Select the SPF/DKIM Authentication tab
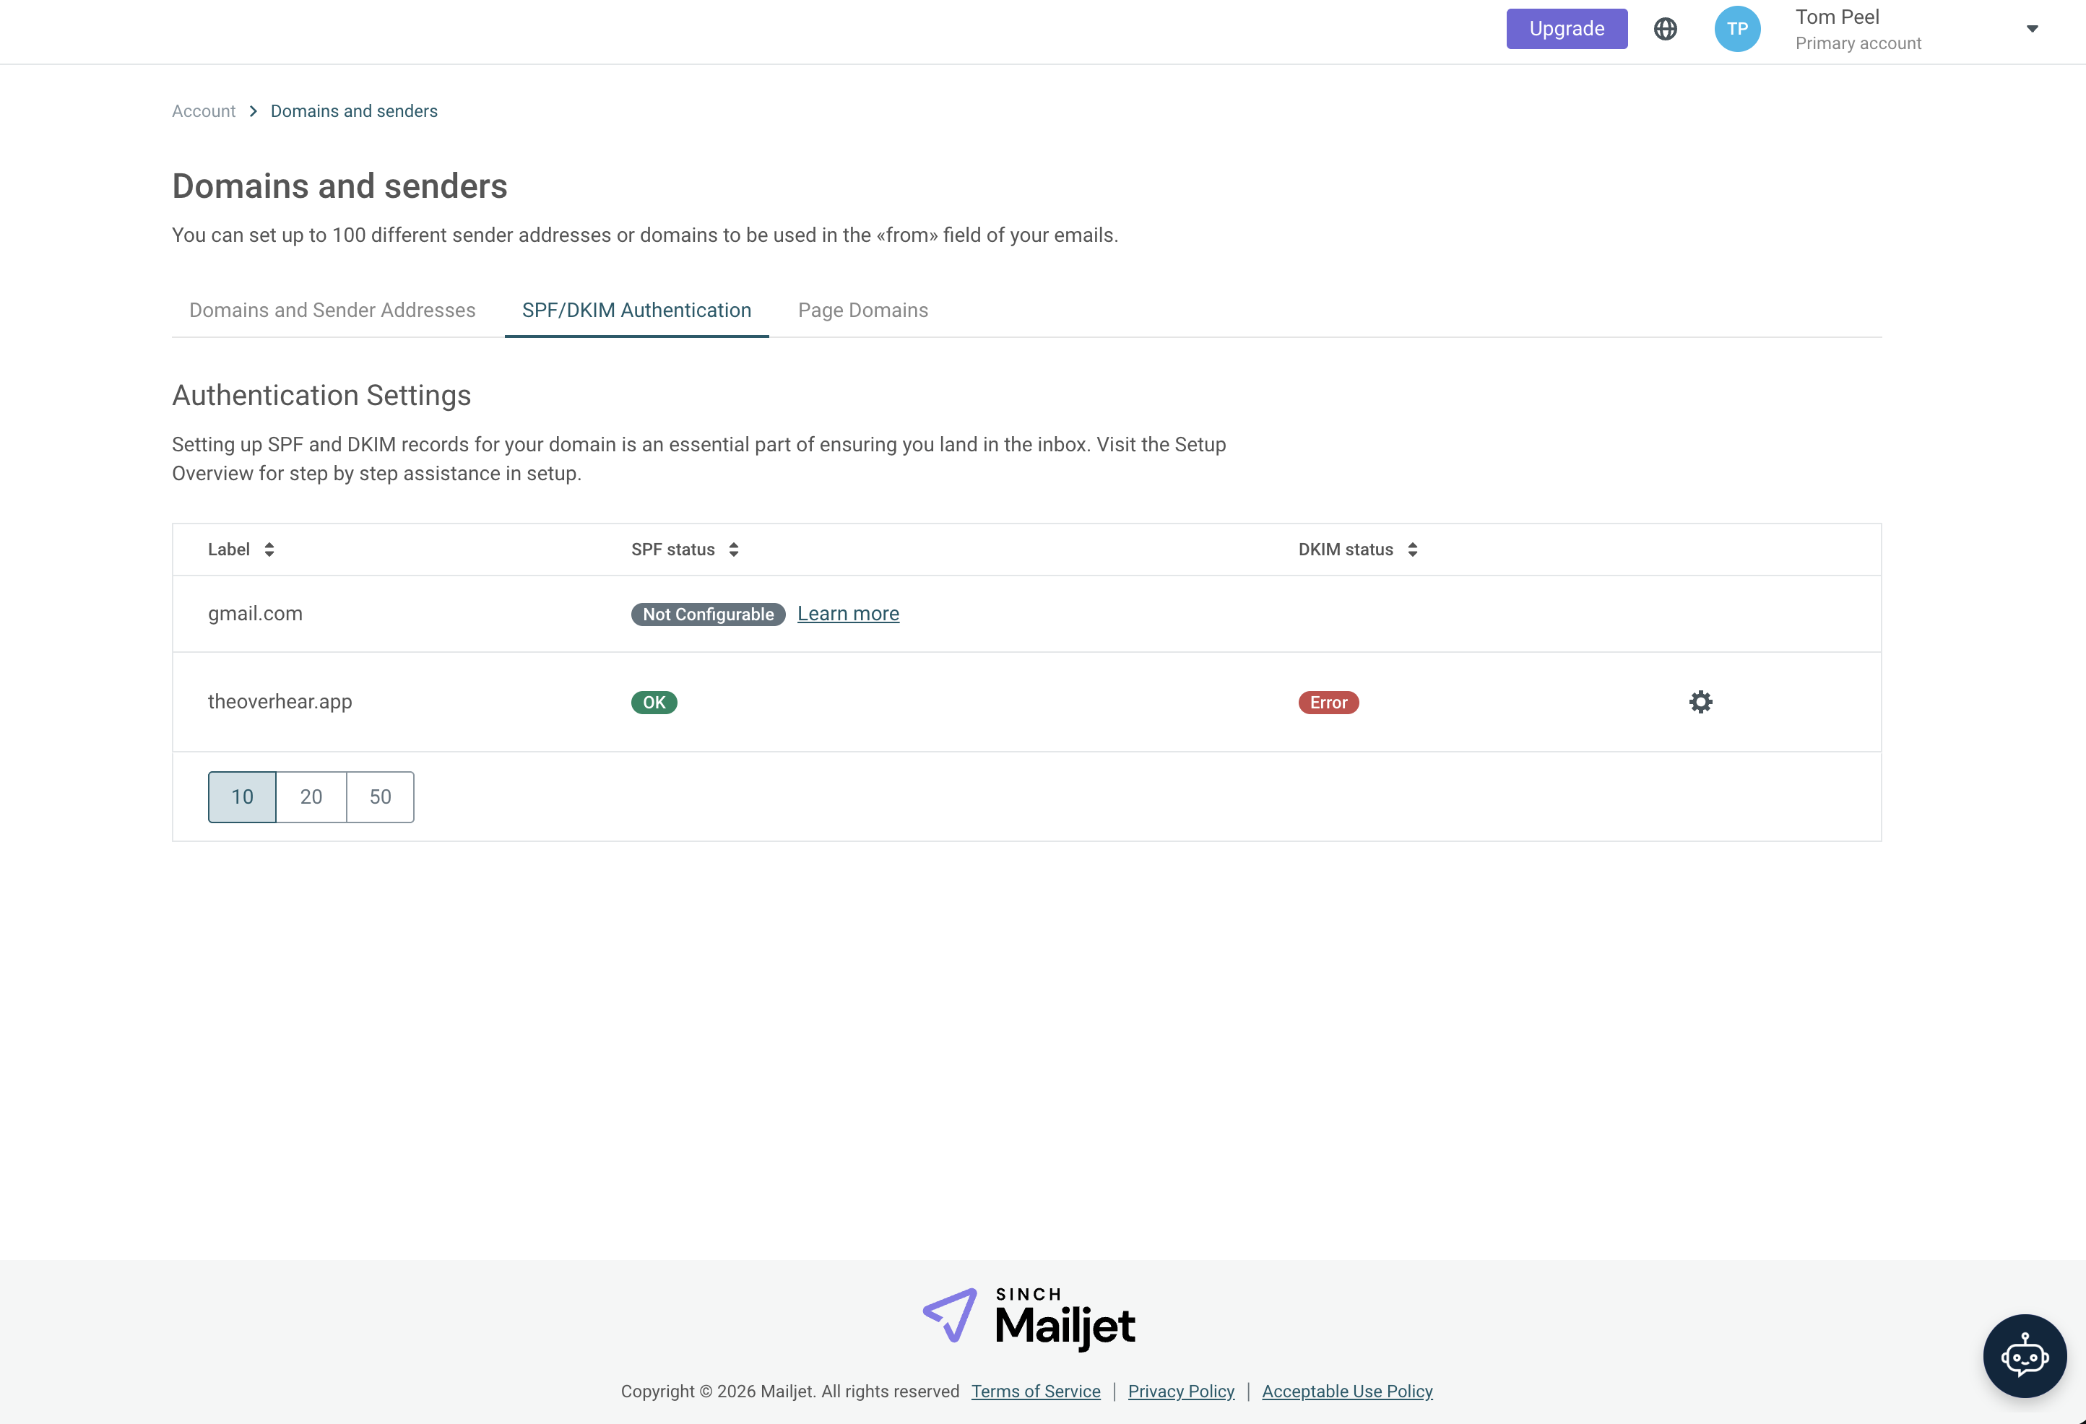 636,311
